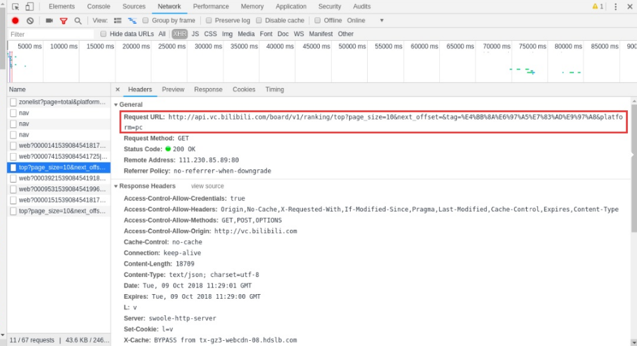This screenshot has height=346, width=637.
Task: Select the XHR filter
Action: [x=179, y=33]
